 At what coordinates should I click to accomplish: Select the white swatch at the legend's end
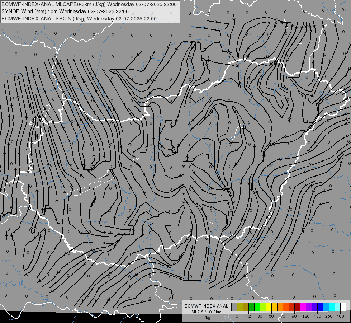[x=343, y=307]
